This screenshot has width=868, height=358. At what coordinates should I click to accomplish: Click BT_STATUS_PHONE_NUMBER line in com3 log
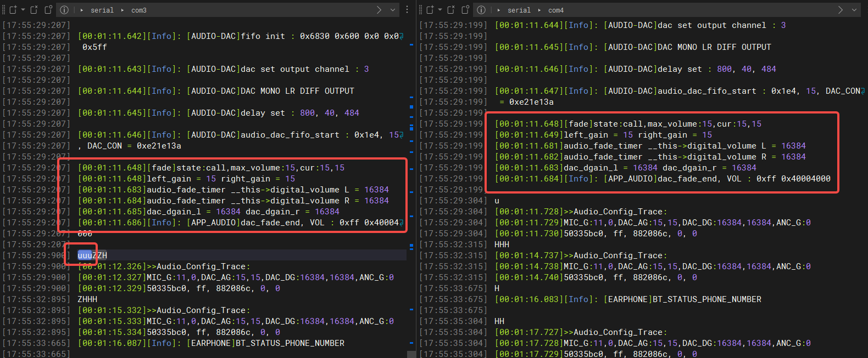[212, 343]
